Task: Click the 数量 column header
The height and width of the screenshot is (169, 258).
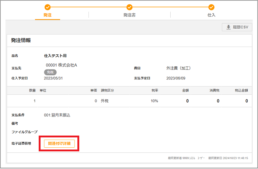Action: 32,90
